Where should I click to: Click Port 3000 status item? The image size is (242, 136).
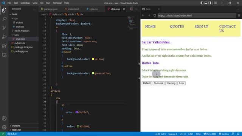click(210, 134)
